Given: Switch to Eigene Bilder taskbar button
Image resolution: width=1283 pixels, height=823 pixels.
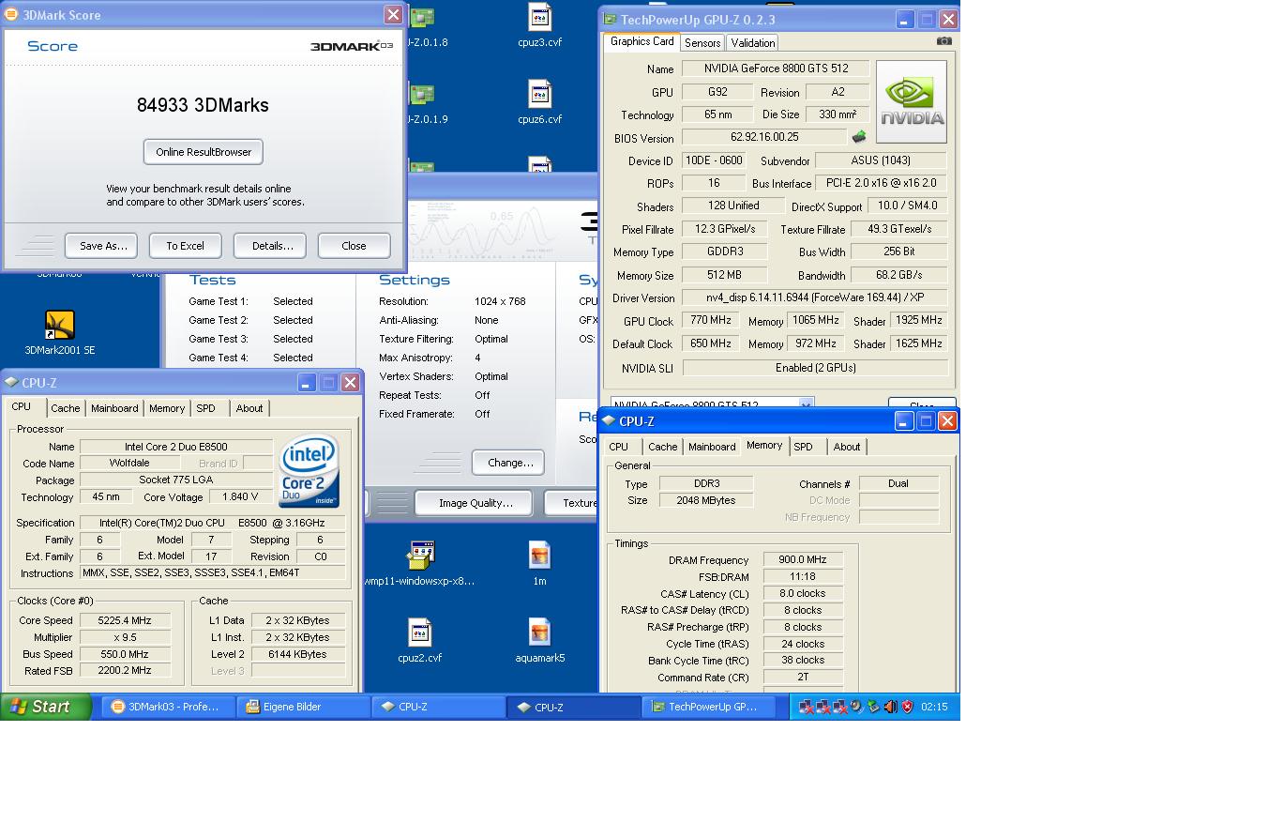Looking at the screenshot, I should tap(303, 707).
